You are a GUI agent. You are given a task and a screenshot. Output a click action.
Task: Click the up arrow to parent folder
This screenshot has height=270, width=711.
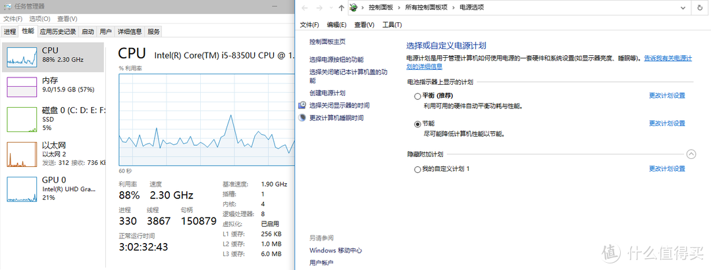click(x=341, y=8)
